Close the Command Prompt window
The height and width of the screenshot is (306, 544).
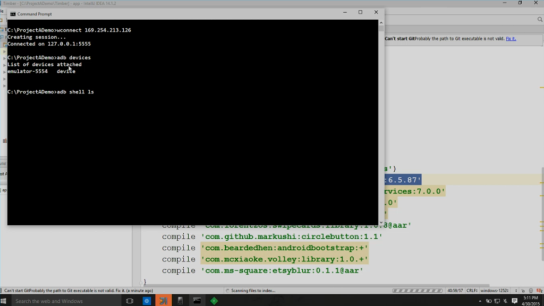pyautogui.click(x=376, y=12)
